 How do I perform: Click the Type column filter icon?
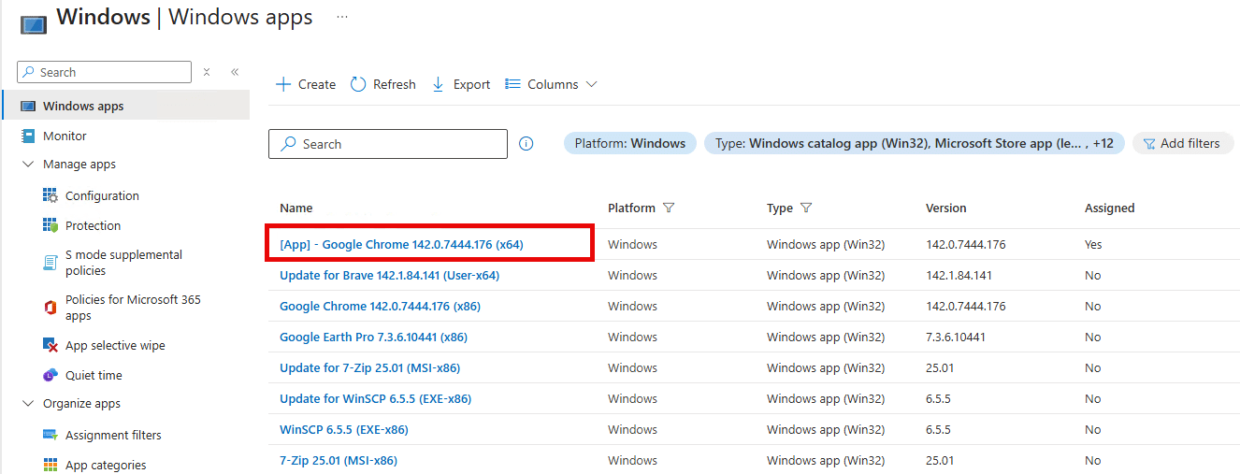806,208
